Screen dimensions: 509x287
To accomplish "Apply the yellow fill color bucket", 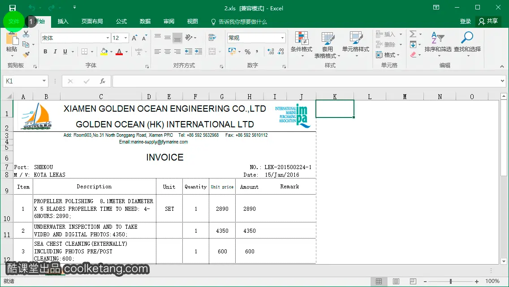I will click(x=104, y=52).
